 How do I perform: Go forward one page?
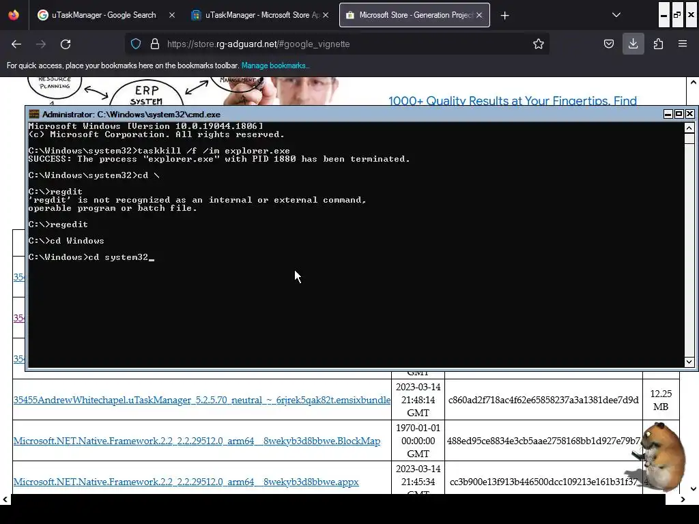pyautogui.click(x=41, y=44)
